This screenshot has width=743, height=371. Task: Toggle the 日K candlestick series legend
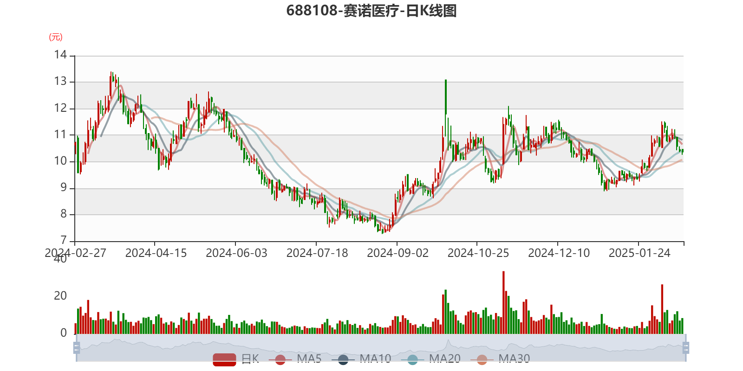tap(236, 359)
